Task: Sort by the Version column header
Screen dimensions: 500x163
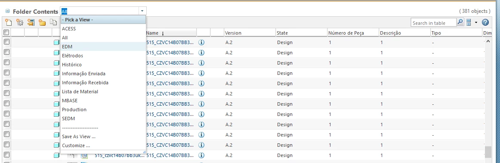Action: (x=250, y=33)
